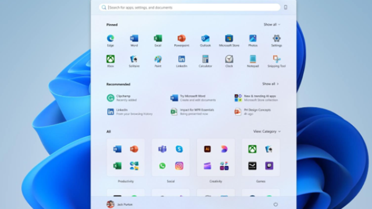
Task: Open the Clock app
Action: (229, 61)
